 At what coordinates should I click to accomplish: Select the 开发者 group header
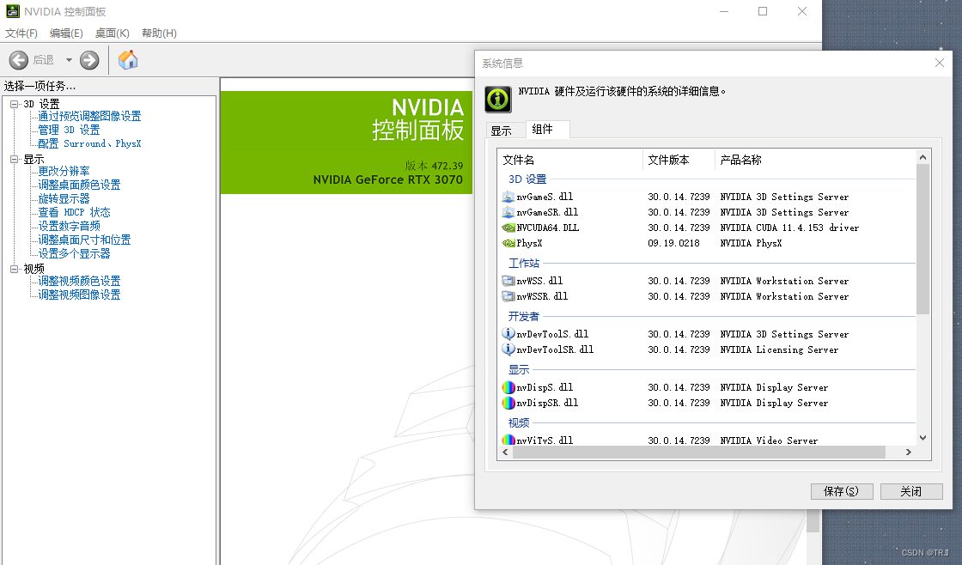524,317
